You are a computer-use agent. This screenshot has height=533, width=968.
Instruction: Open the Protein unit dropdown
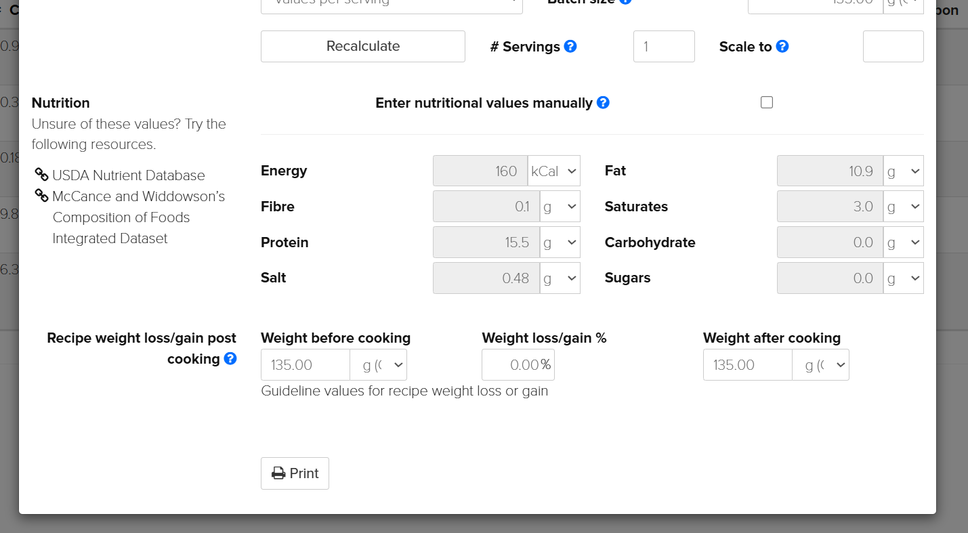[x=560, y=242]
